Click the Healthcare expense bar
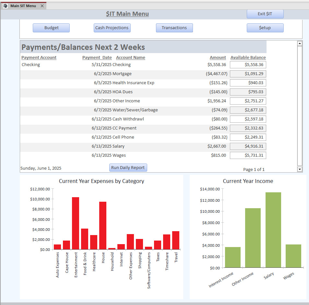Screen dimensions: 309x305 point(94,242)
